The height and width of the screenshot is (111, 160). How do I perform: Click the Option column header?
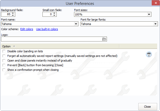coord(60,46)
